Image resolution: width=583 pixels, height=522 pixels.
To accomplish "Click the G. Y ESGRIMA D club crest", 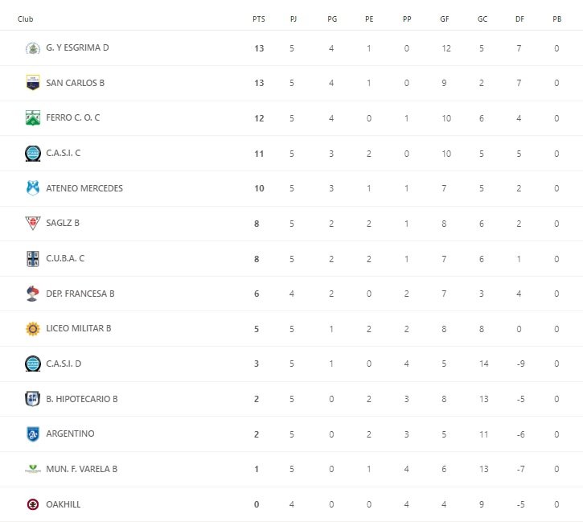I will pos(32,47).
